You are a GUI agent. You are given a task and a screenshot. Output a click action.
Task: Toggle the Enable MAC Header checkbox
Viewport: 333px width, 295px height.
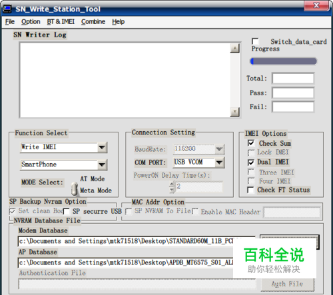point(195,211)
